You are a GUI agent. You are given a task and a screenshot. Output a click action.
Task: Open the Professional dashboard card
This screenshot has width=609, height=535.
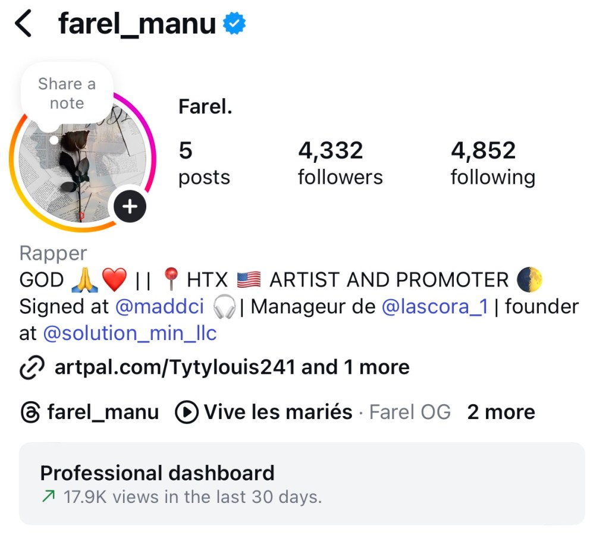click(302, 483)
